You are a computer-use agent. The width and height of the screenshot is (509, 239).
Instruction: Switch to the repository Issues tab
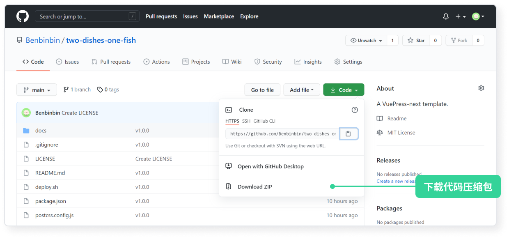coord(67,62)
